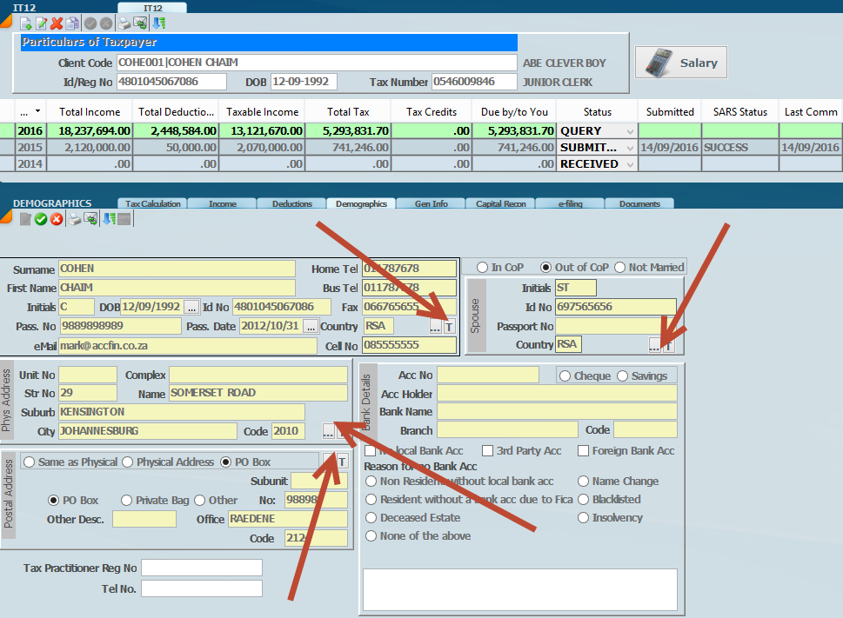Click the edit record icon in the IT12 toolbar
This screenshot has width=843, height=618.
click(x=41, y=23)
